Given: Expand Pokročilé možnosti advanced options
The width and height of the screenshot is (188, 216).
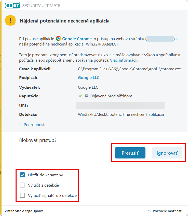Looking at the screenshot, I should tap(165, 211).
